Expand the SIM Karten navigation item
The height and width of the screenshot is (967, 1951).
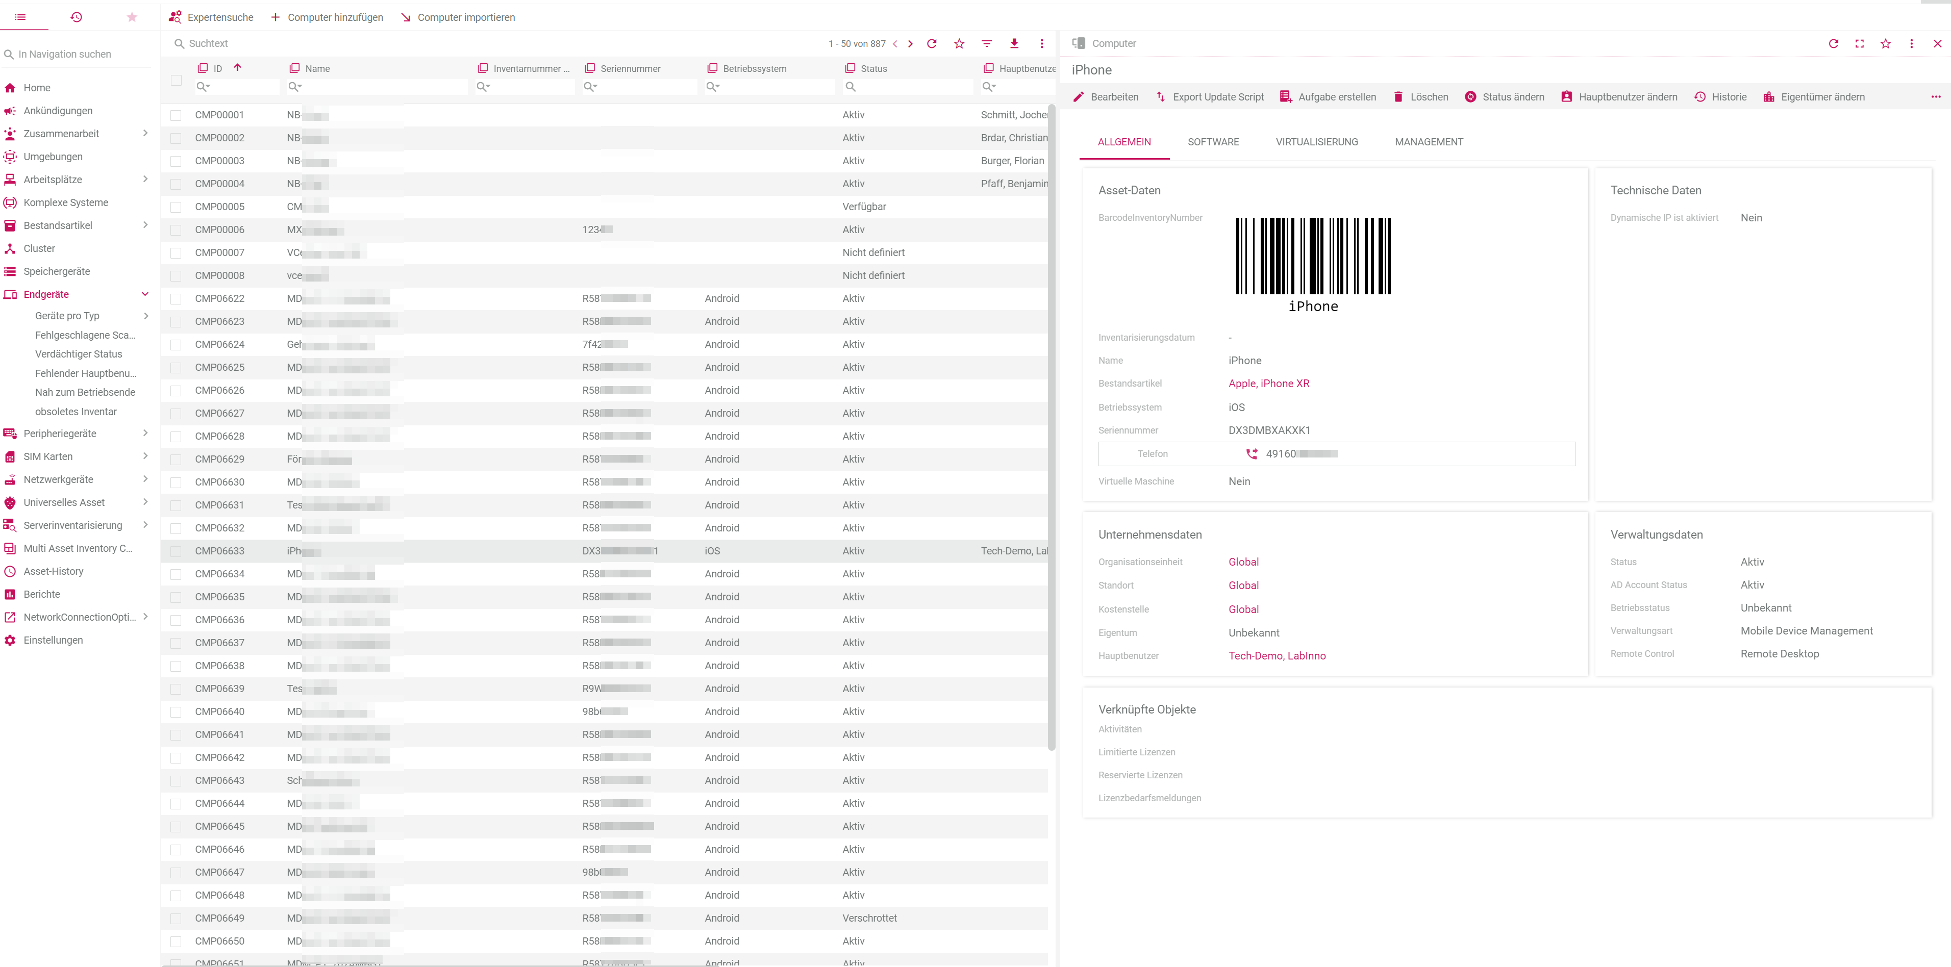click(x=145, y=456)
